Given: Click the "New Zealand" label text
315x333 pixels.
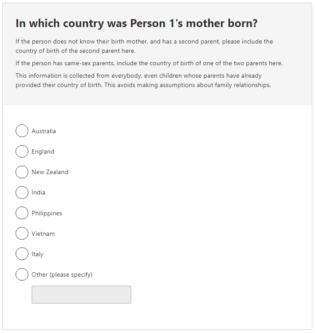Looking at the screenshot, I should coord(50,172).
